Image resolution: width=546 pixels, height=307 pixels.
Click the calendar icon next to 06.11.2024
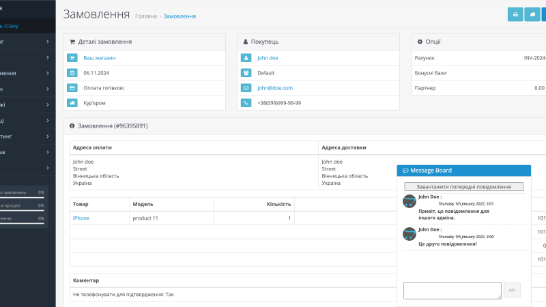point(72,73)
